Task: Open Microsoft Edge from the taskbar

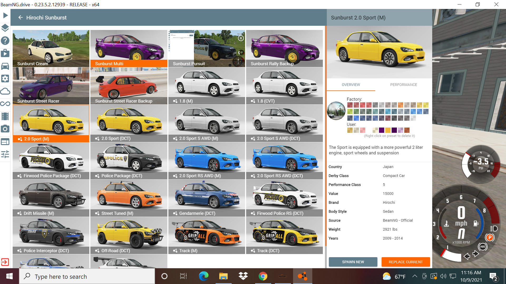Action: pos(203,276)
